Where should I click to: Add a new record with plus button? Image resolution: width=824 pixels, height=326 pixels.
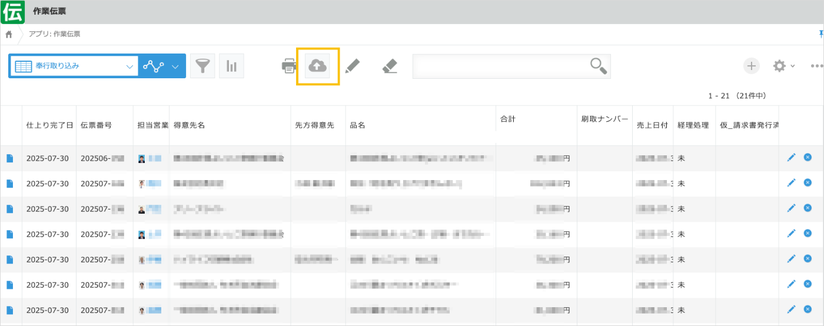point(751,66)
